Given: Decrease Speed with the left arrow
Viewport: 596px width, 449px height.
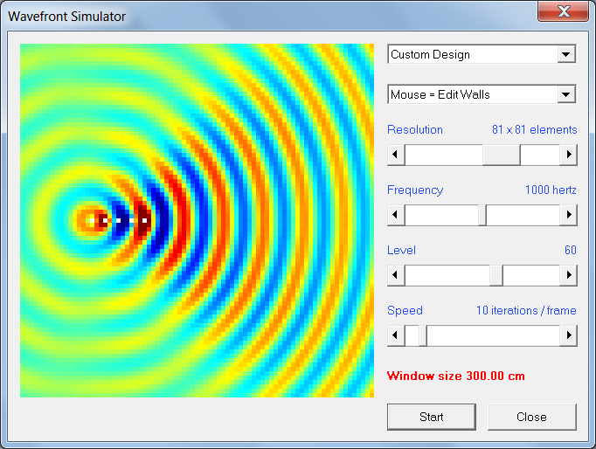Looking at the screenshot, I should [396, 335].
